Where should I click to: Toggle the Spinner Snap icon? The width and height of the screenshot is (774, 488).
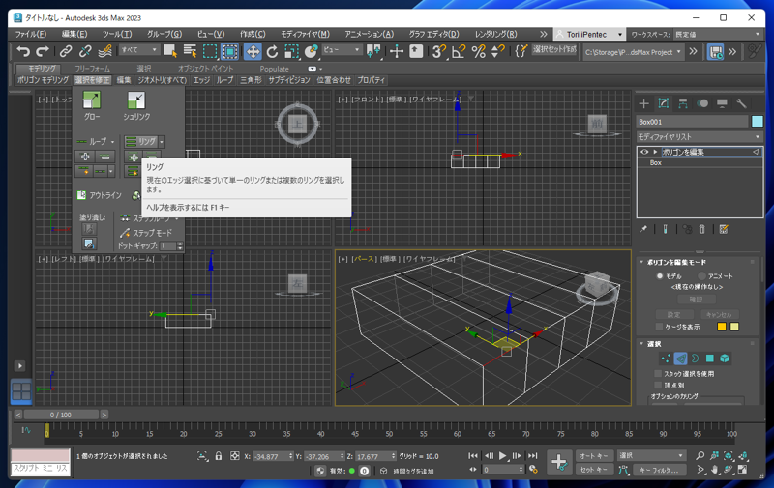498,51
